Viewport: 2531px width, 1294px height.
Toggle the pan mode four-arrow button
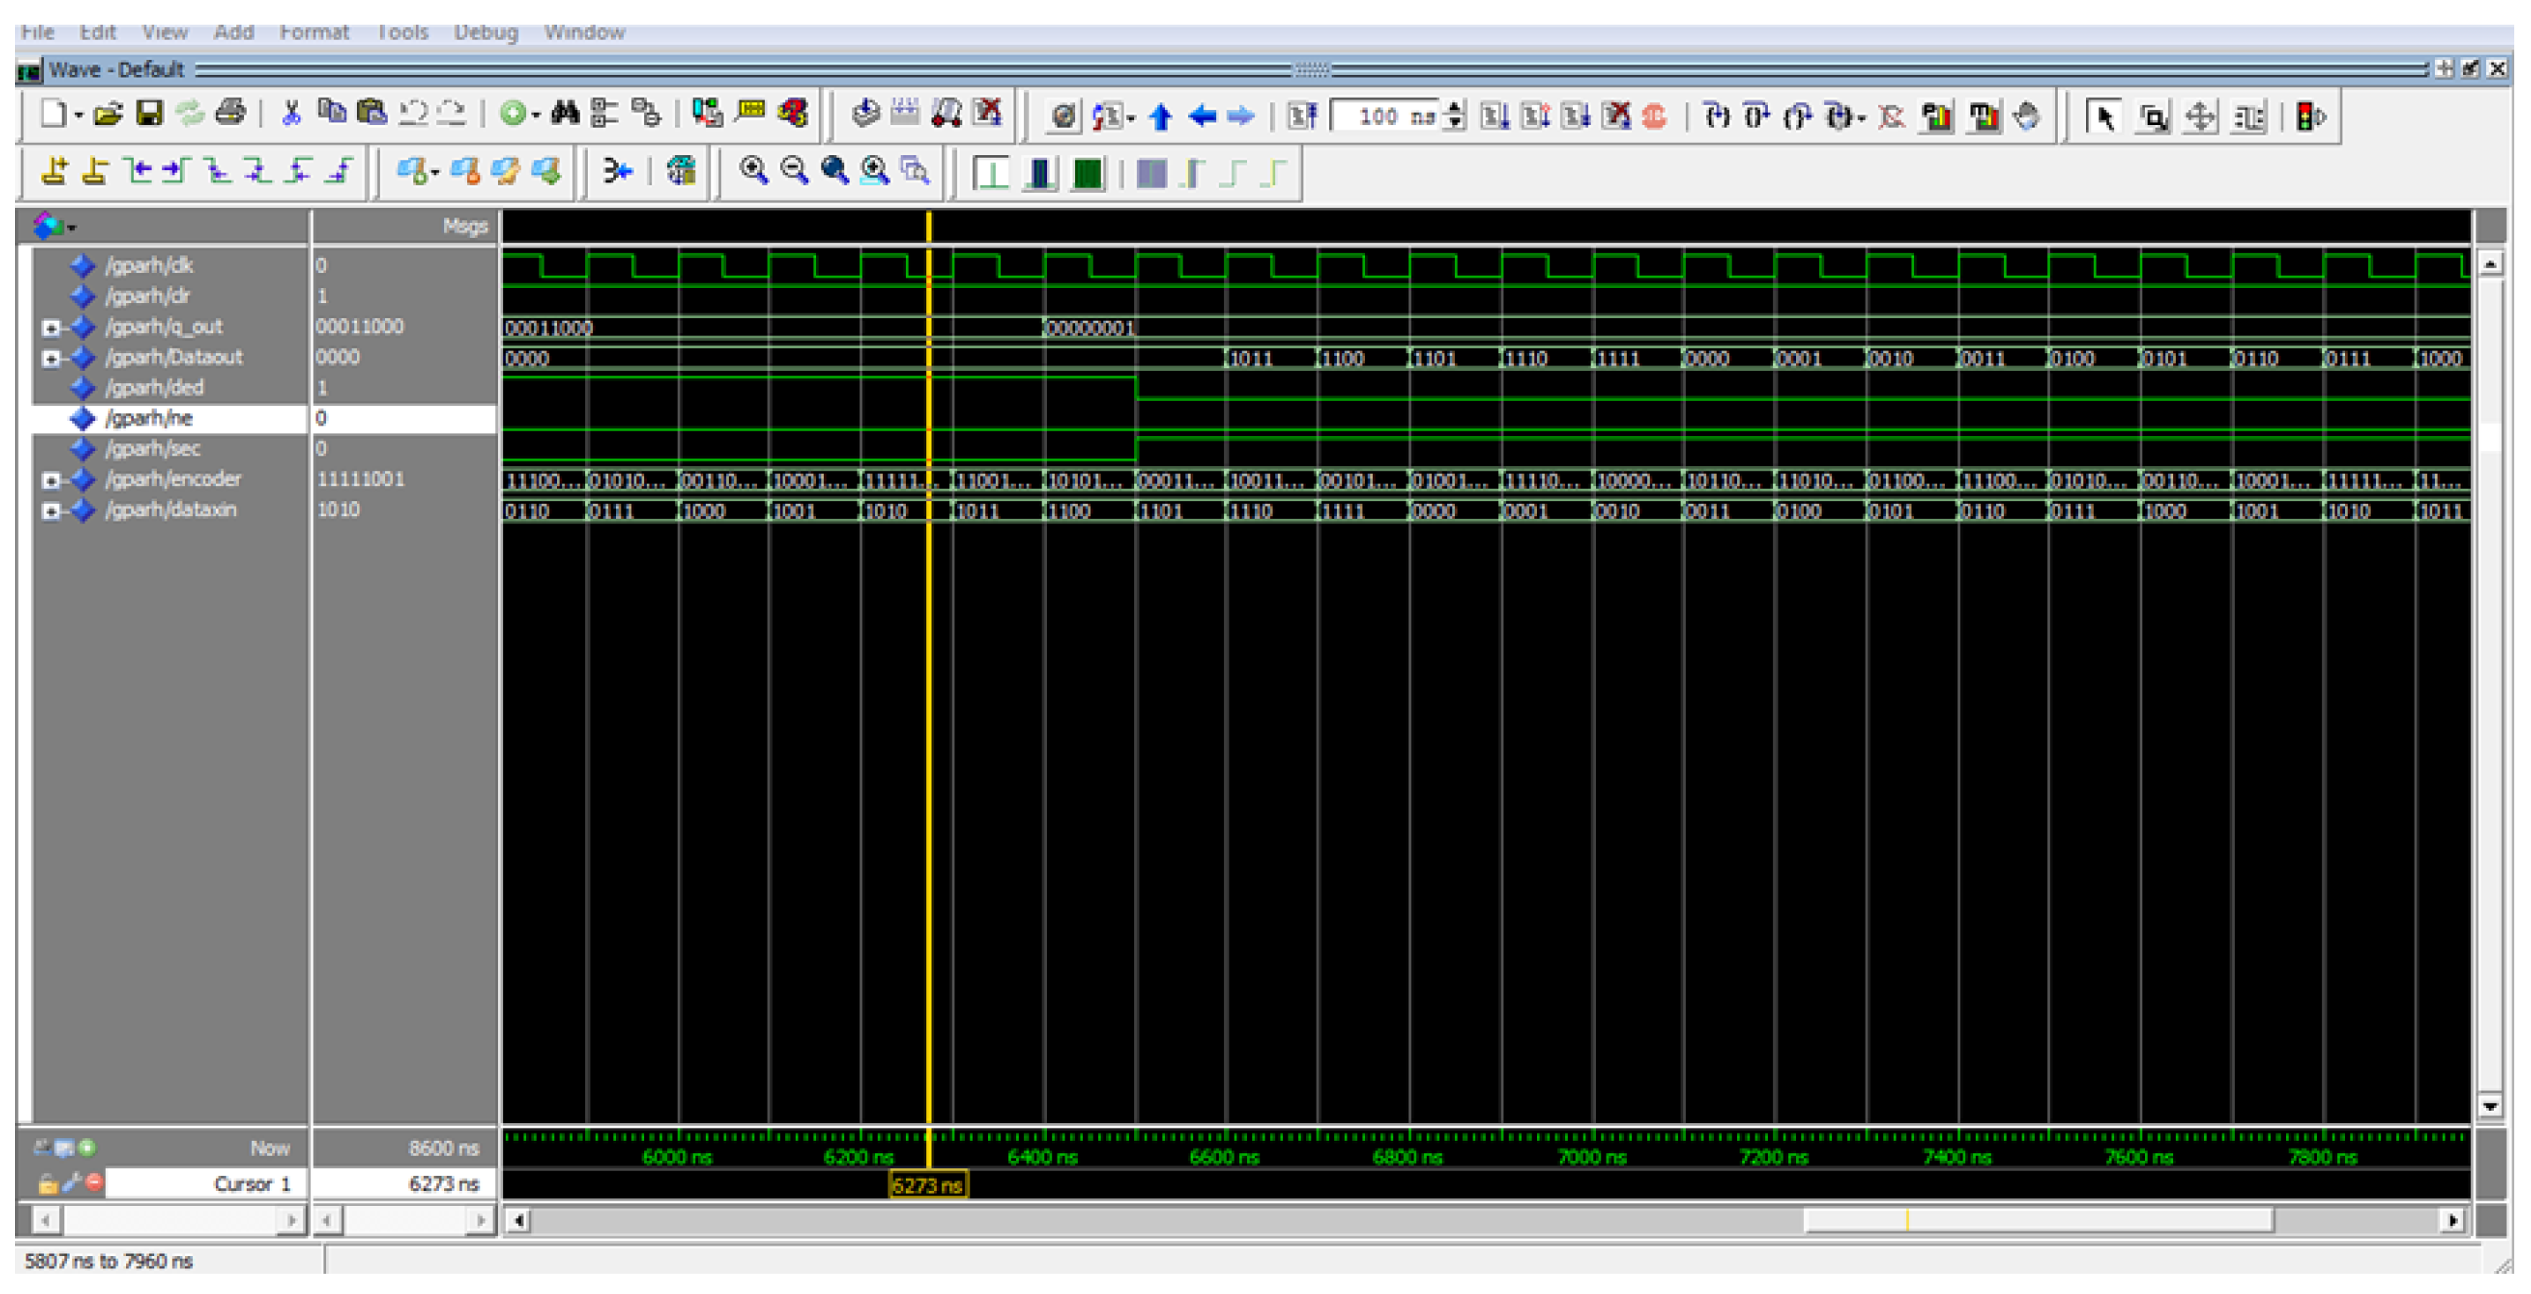pos(2199,117)
